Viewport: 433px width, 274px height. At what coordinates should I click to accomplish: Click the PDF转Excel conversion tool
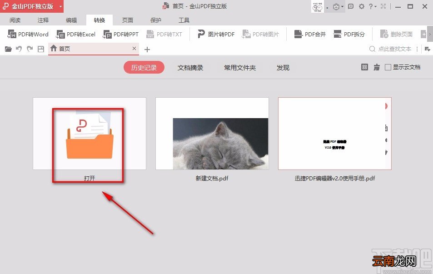76,34
